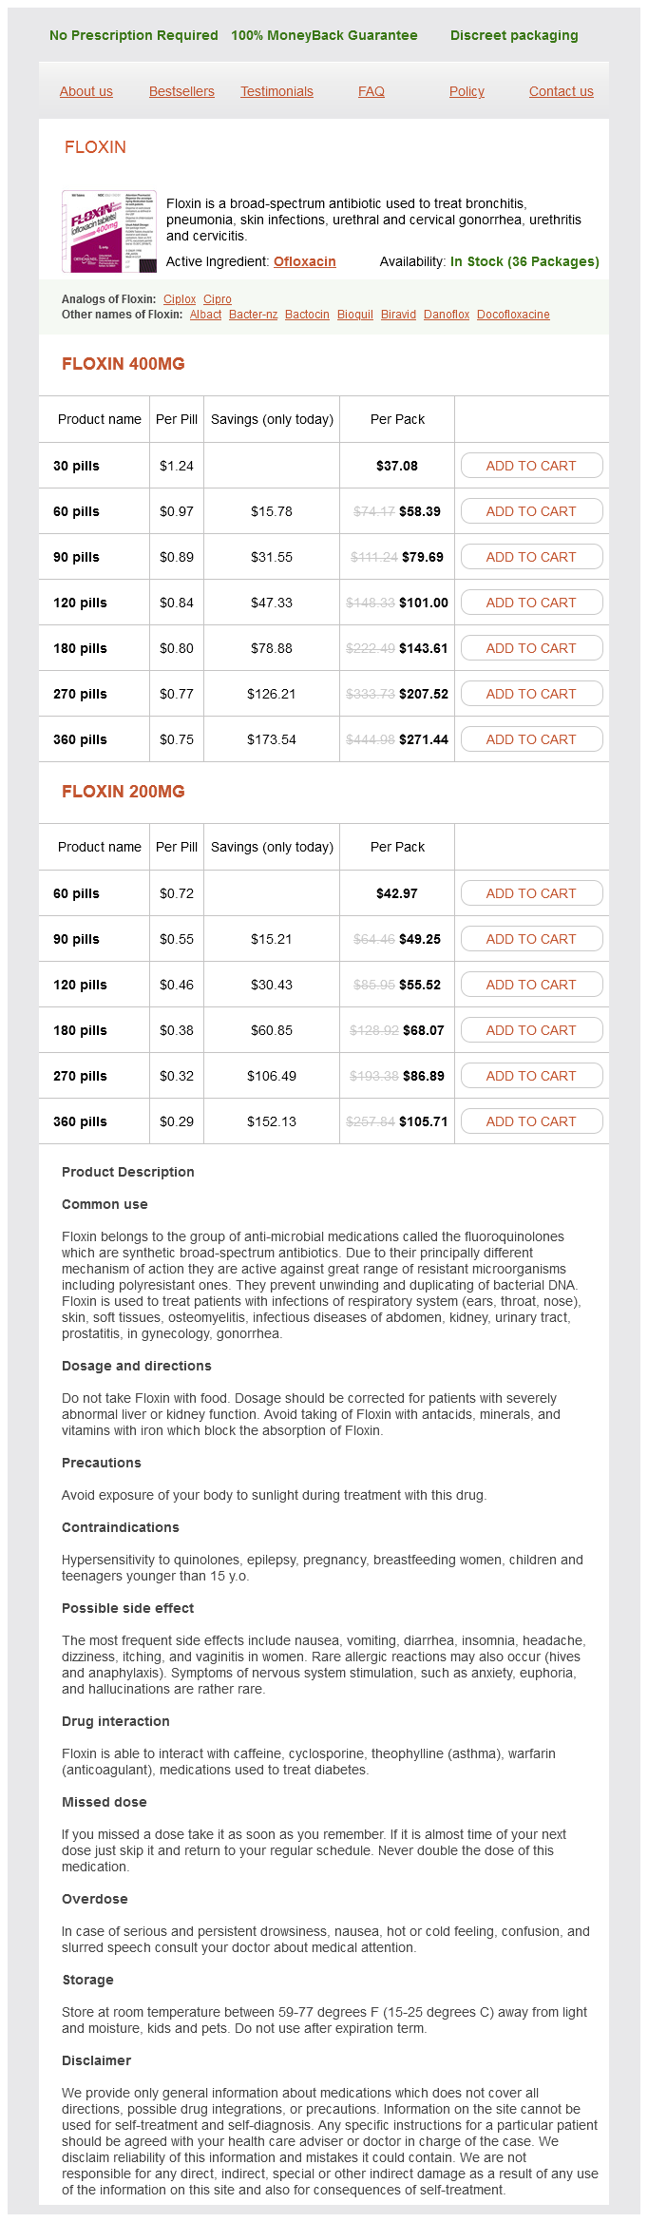Image resolution: width=648 pixels, height=2222 pixels.
Task: Add 30 pills of Floxin 400mg to cart
Action: [531, 466]
